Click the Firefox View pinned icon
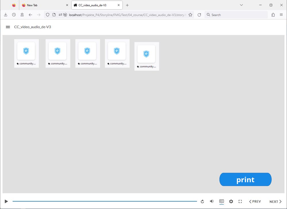Image resolution: width=287 pixels, height=209 pixels. pyautogui.click(x=14, y=5)
